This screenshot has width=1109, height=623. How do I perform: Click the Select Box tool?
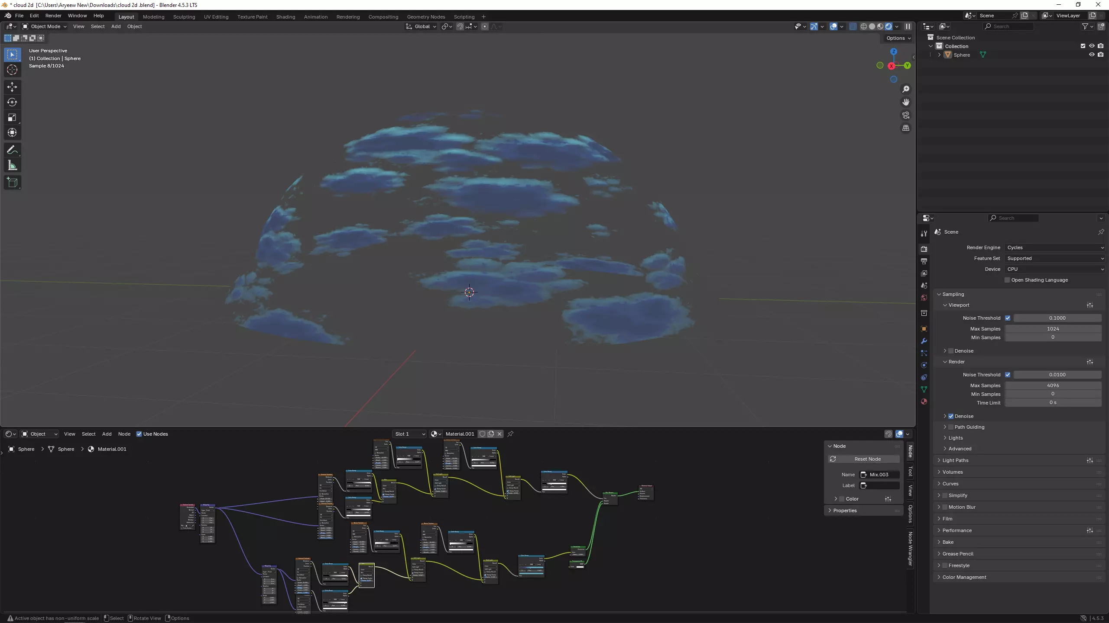pos(12,55)
